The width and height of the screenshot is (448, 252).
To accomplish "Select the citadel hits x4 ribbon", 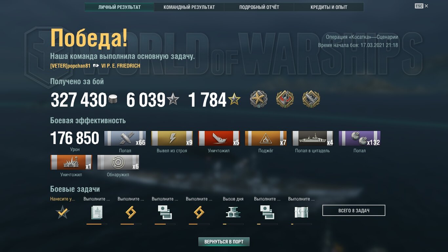I will 313,138.
